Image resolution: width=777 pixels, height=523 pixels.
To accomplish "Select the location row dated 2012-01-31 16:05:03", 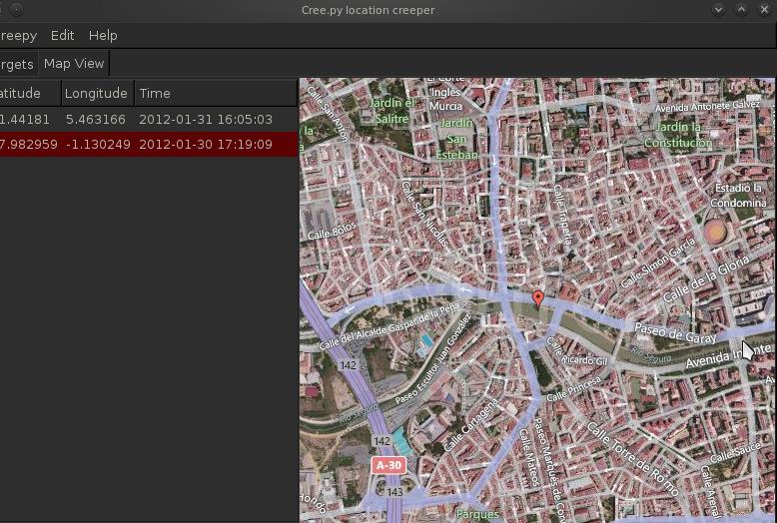I will coord(205,119).
